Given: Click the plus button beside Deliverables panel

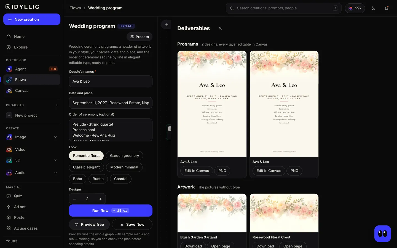Looking at the screenshot, I should click(167, 25).
